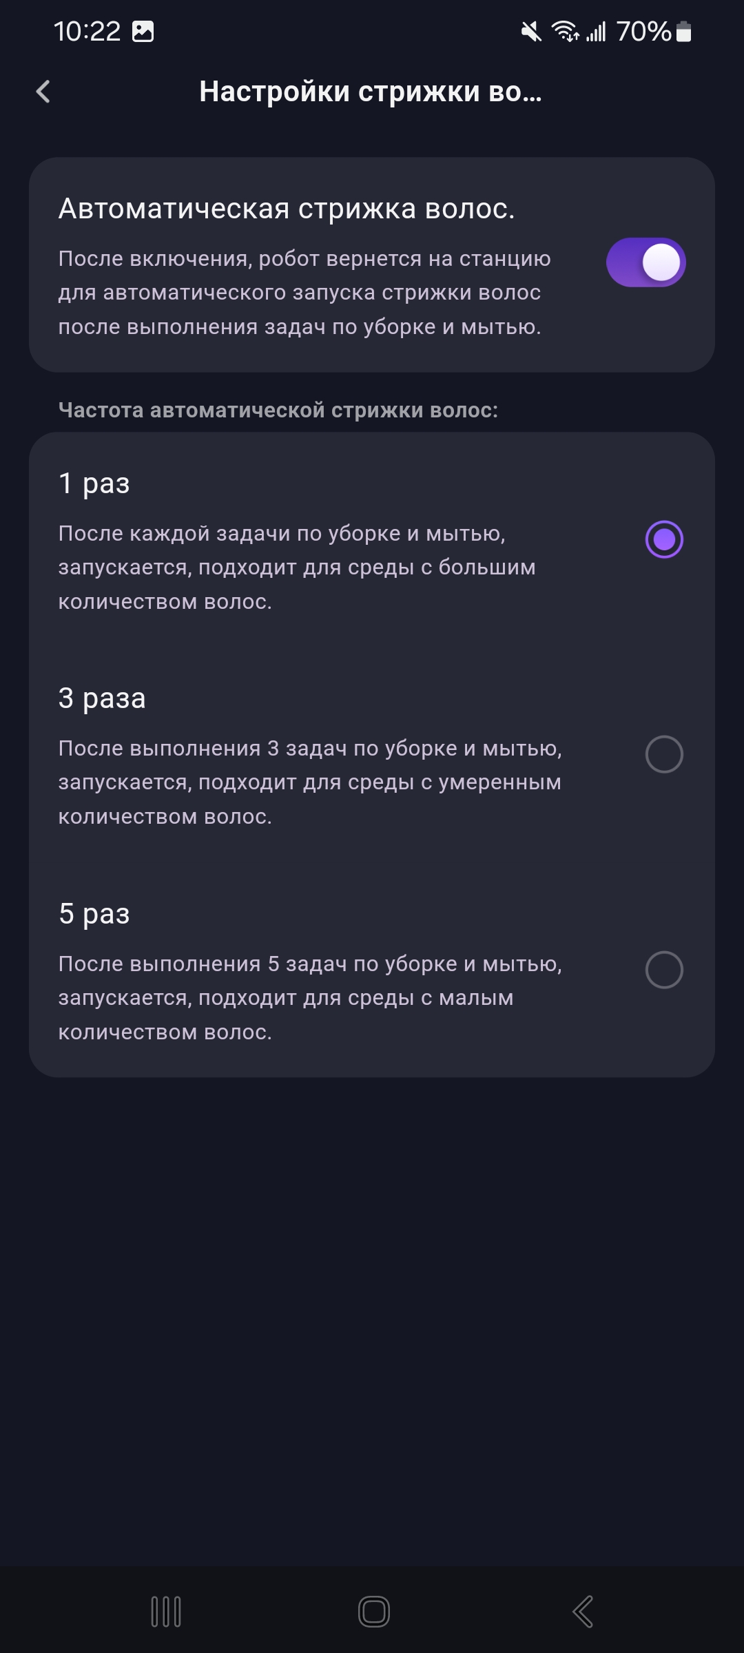Image resolution: width=744 pixels, height=1653 pixels.
Task: Open Android recent apps button
Action: coord(166,1612)
